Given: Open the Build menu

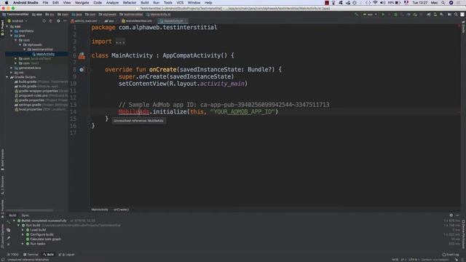Looking at the screenshot, I should (145, 3).
